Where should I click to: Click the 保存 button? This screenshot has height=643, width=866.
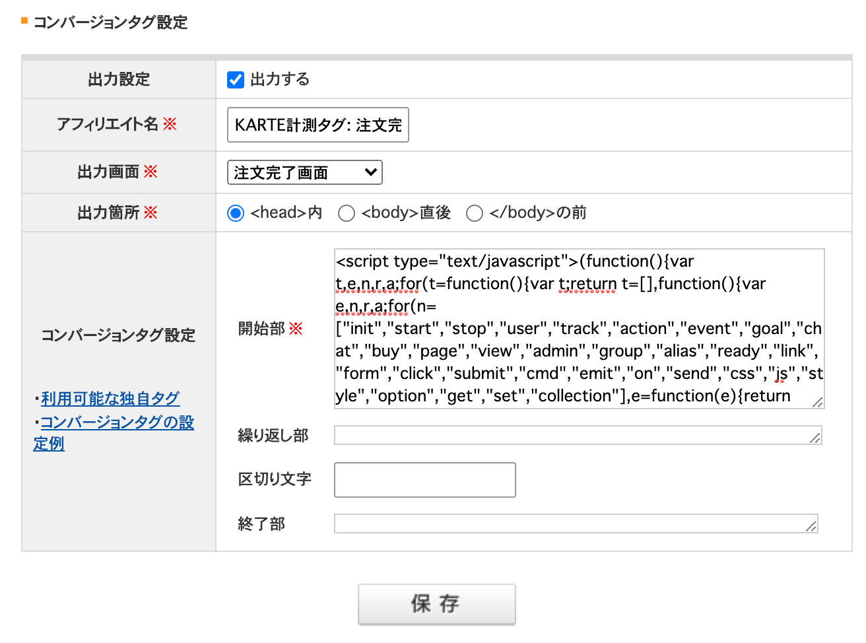(437, 604)
